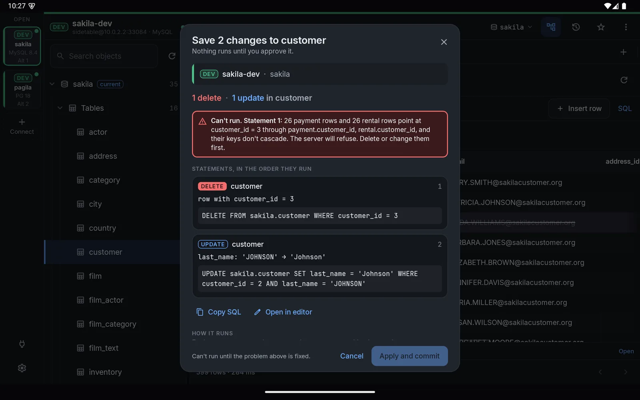Go to previous page of rows
Image resolution: width=640 pixels, height=400 pixels.
click(x=600, y=372)
